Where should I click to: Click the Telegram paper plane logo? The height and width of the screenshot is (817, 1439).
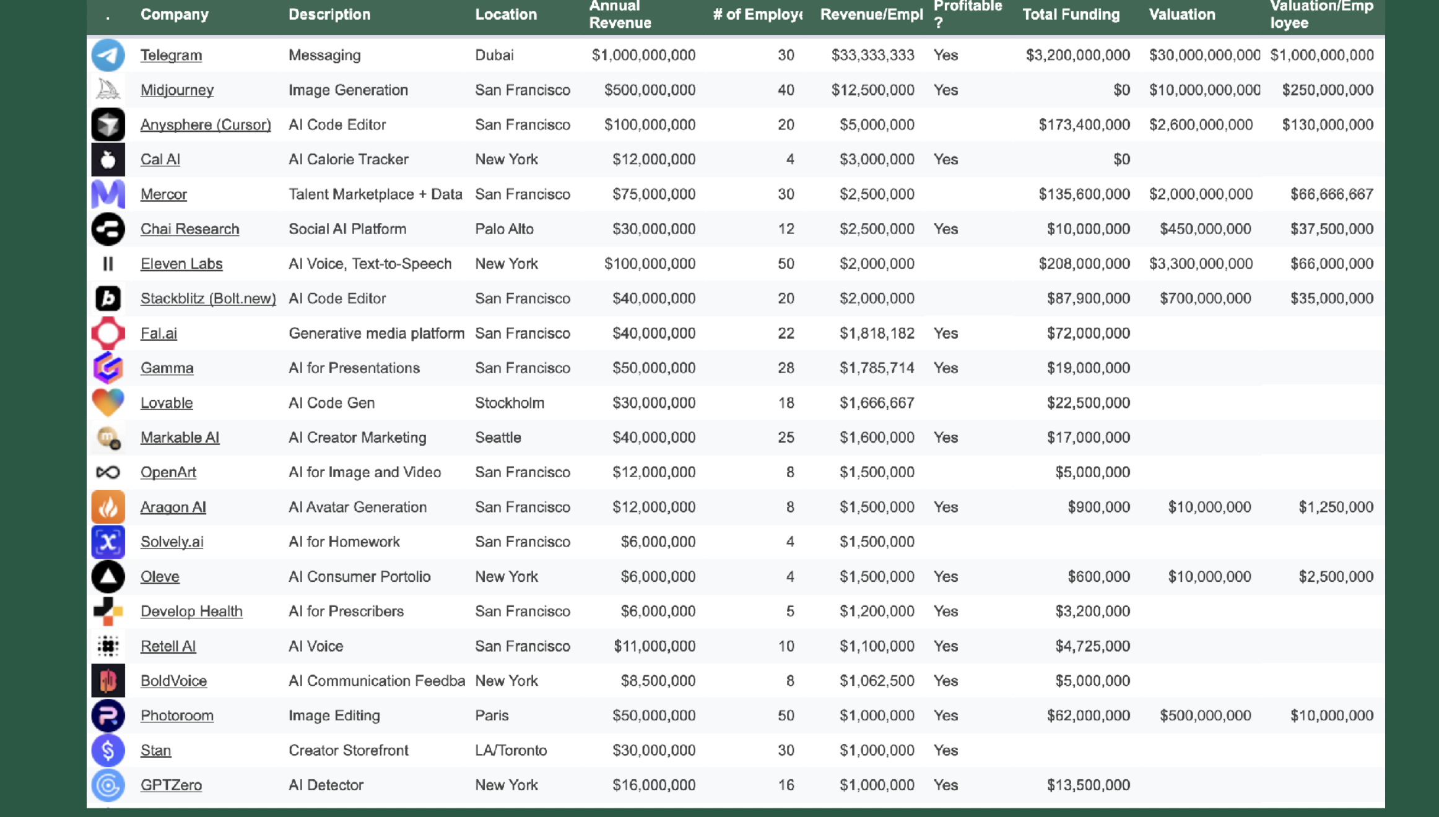(x=108, y=55)
